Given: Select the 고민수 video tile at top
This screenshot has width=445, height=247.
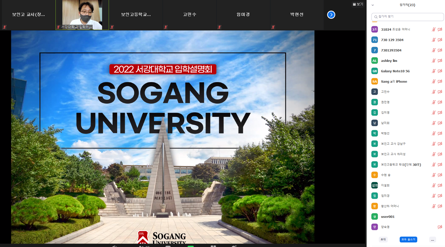Looking at the screenshot, I should pyautogui.click(x=190, y=15).
